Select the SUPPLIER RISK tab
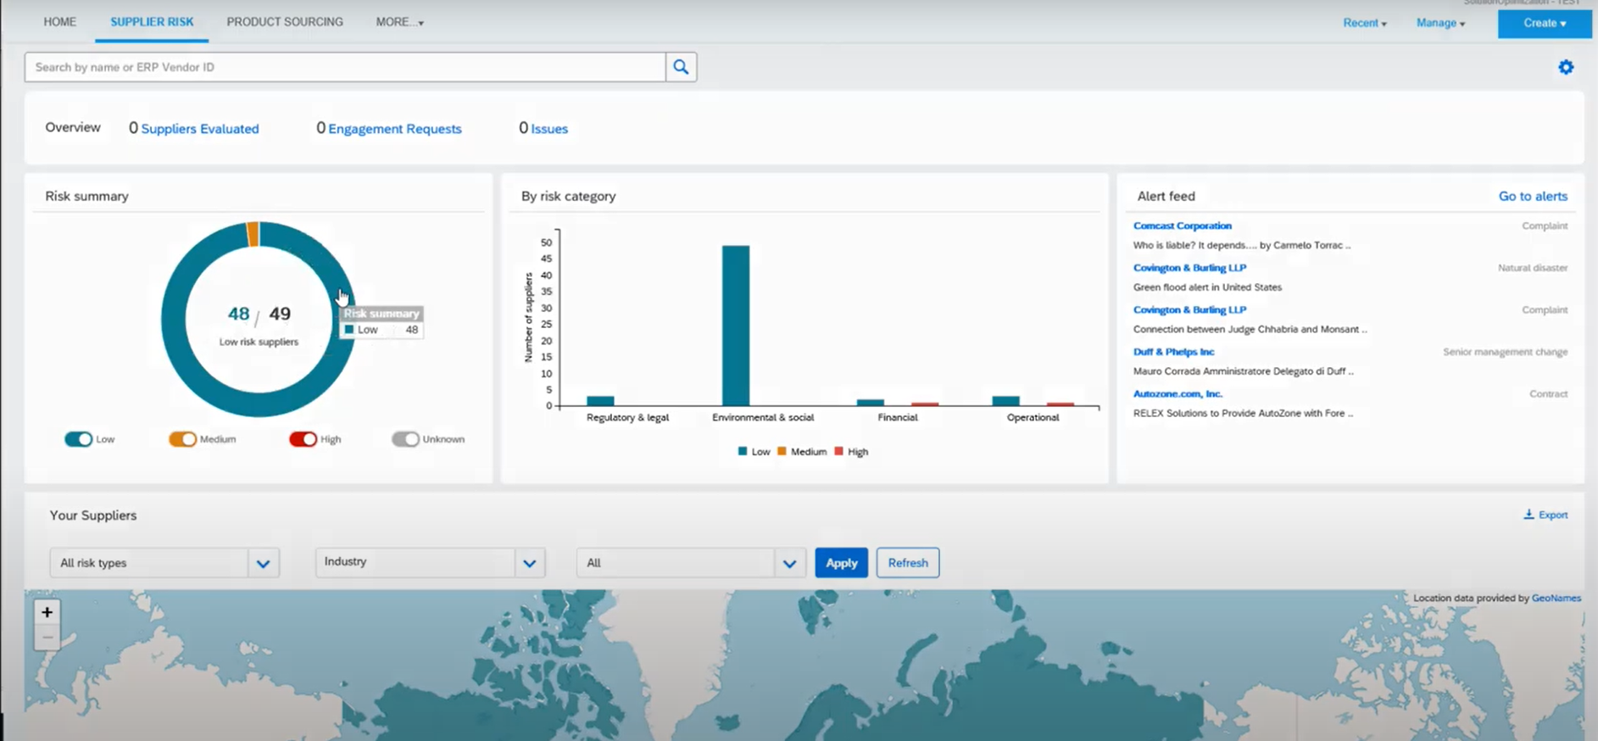Viewport: 1598px width, 741px height. (152, 22)
